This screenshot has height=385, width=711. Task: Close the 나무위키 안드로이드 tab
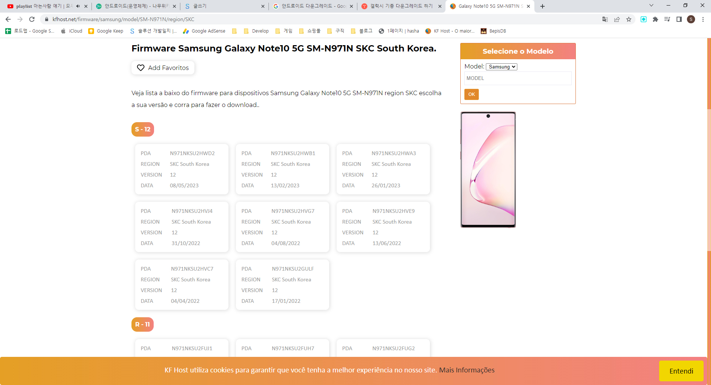174,6
